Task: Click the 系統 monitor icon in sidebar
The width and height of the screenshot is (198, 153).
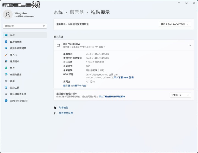Action: [x=6, y=35]
